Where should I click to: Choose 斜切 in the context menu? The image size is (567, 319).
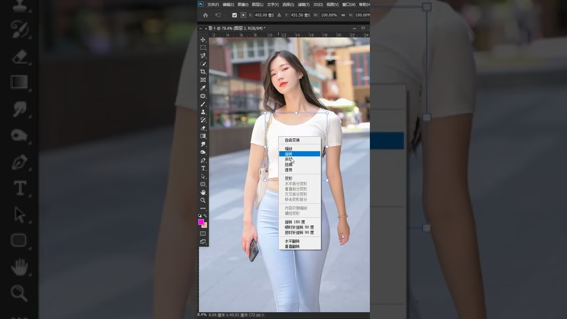pos(299,159)
